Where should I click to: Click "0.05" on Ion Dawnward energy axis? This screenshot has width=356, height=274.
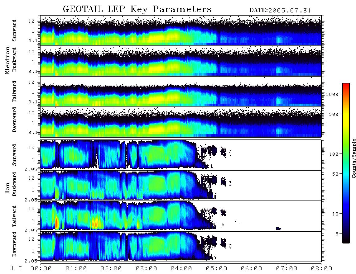pyautogui.click(x=31, y=261)
